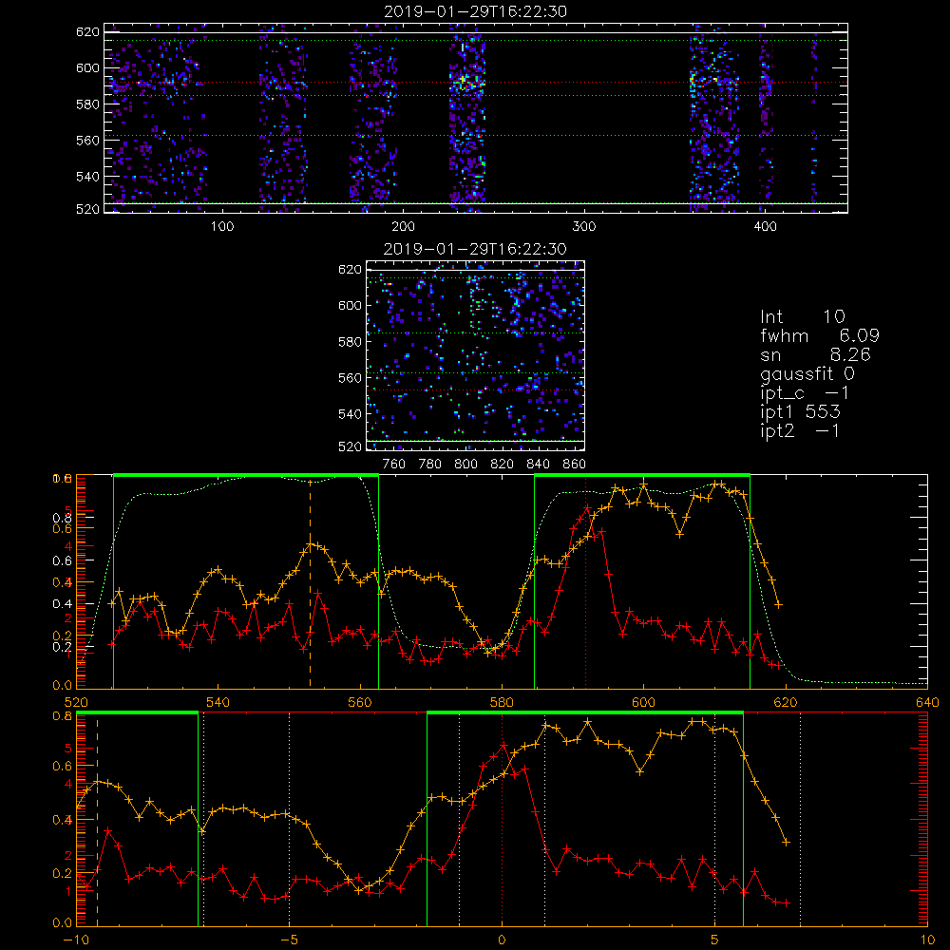Click x-axis label -10 of bottom plot
Viewport: 950px width, 950px height.
[x=76, y=940]
